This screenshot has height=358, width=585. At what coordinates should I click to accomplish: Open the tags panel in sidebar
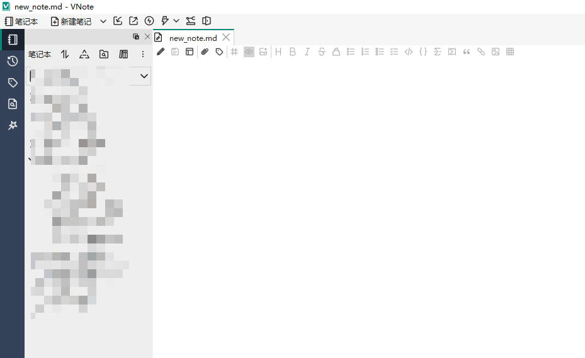[12, 82]
